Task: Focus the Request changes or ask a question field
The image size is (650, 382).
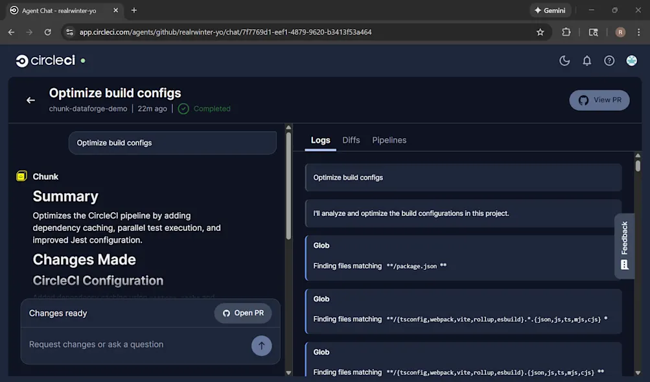Action: (137, 344)
